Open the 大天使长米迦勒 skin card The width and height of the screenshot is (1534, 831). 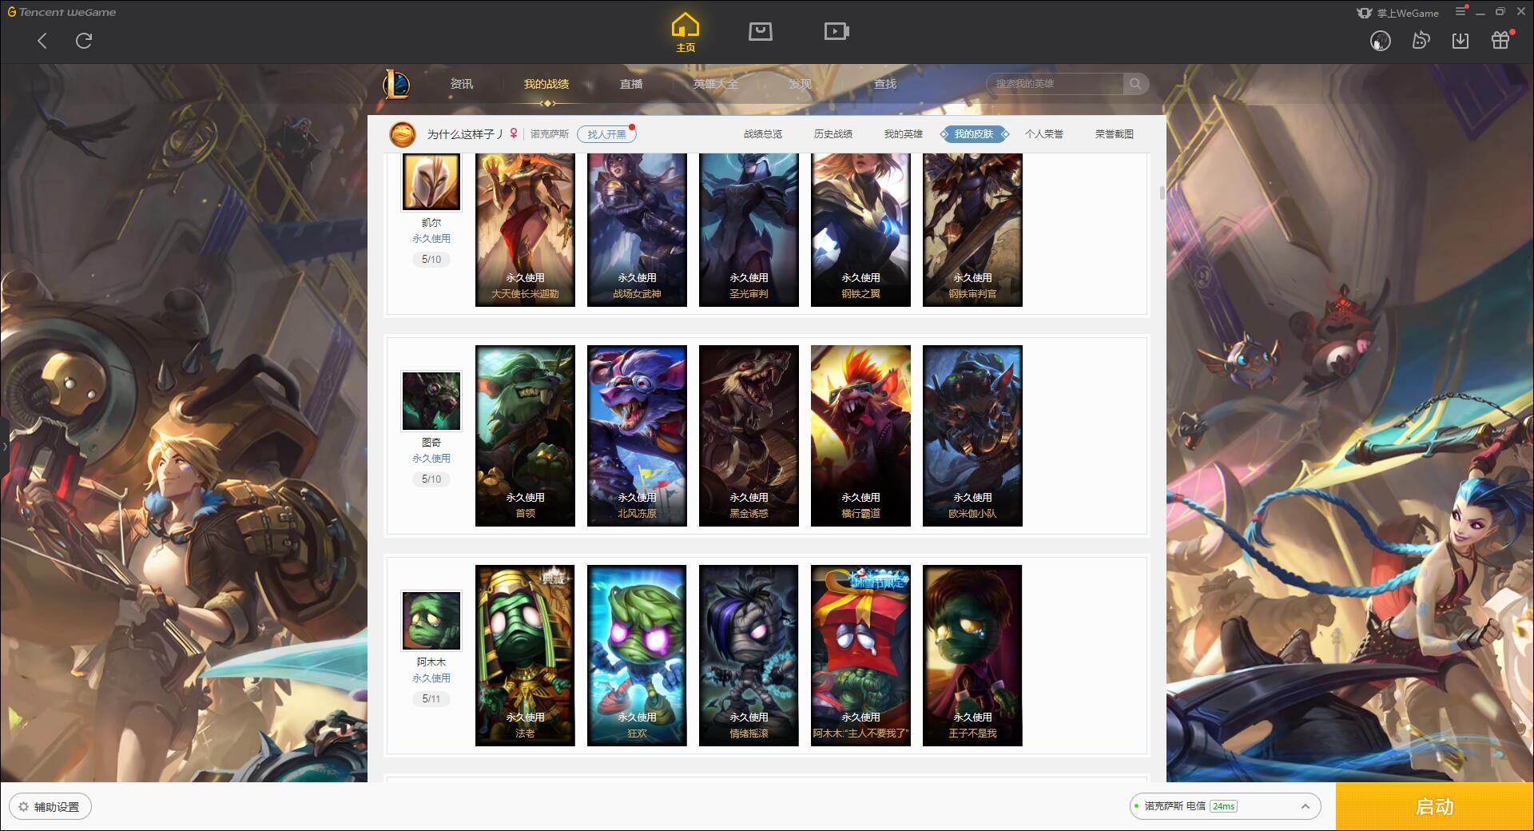(525, 229)
